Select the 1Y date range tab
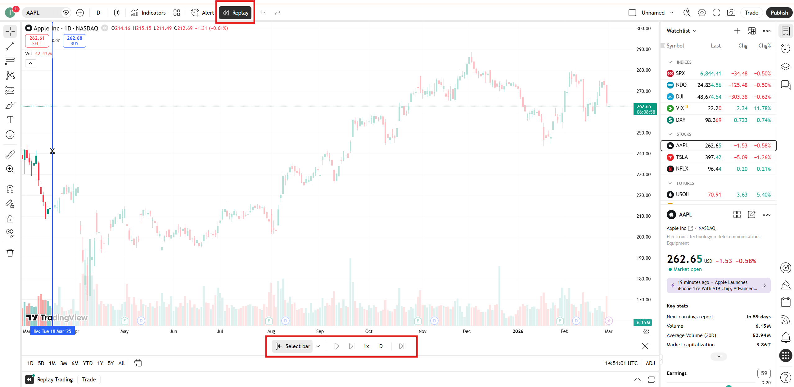 point(100,363)
